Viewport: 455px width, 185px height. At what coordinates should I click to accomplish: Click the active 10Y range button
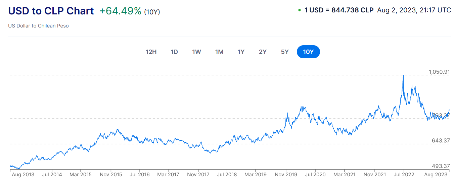308,52
